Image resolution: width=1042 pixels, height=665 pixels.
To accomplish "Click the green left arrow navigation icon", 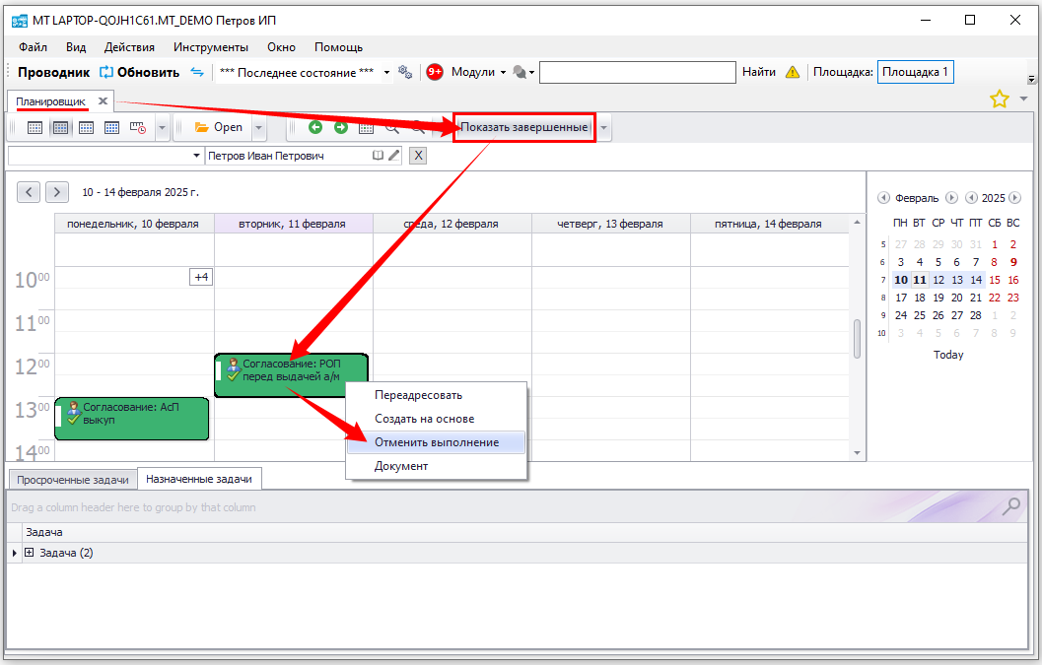I will (315, 127).
